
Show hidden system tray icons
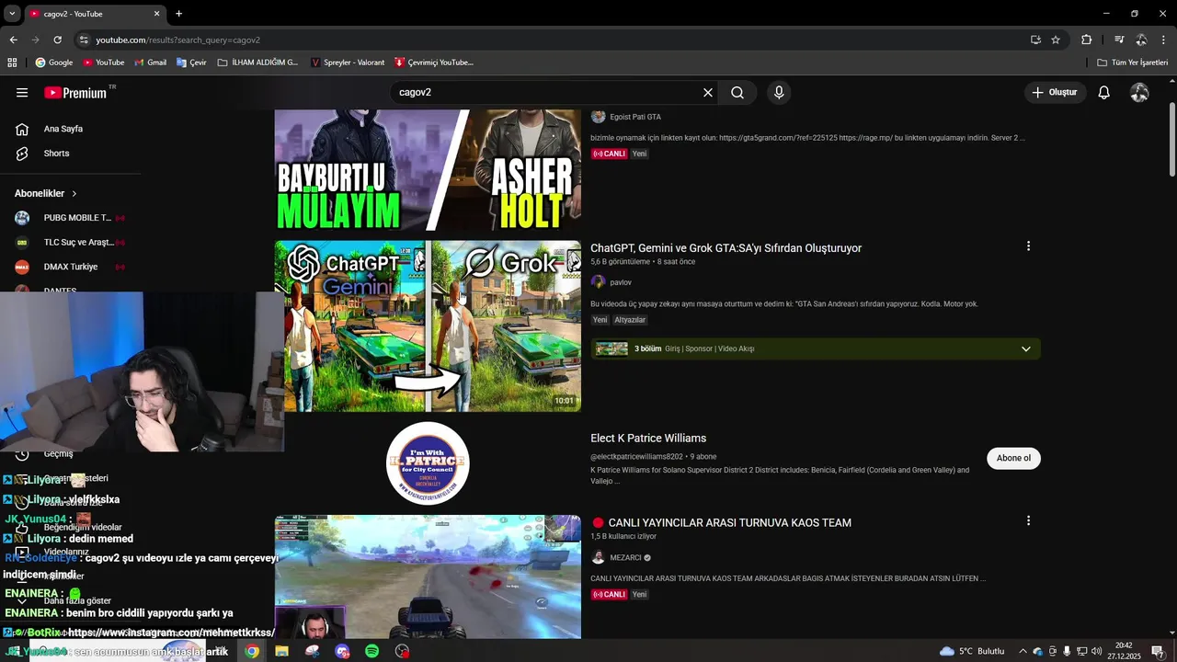pos(1023,651)
